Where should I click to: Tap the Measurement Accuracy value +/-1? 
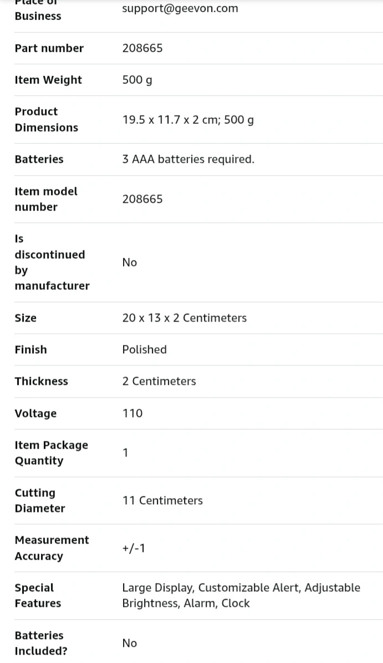pyautogui.click(x=134, y=549)
